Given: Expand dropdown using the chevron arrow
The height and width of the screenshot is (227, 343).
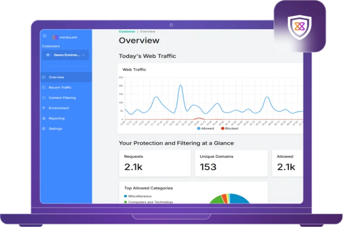Looking at the screenshot, I should click(x=83, y=55).
